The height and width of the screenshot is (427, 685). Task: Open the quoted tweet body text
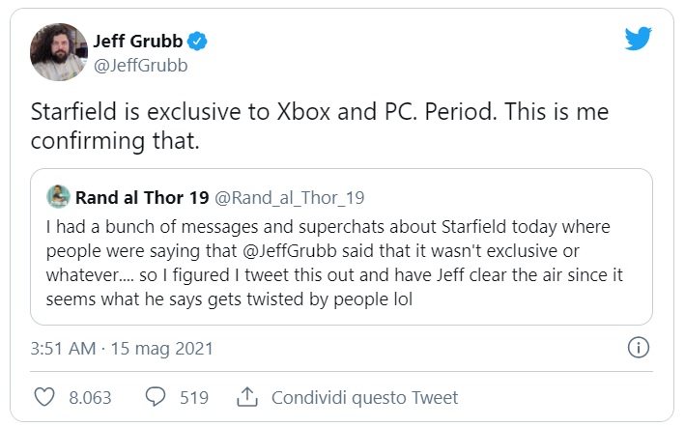pyautogui.click(x=328, y=263)
